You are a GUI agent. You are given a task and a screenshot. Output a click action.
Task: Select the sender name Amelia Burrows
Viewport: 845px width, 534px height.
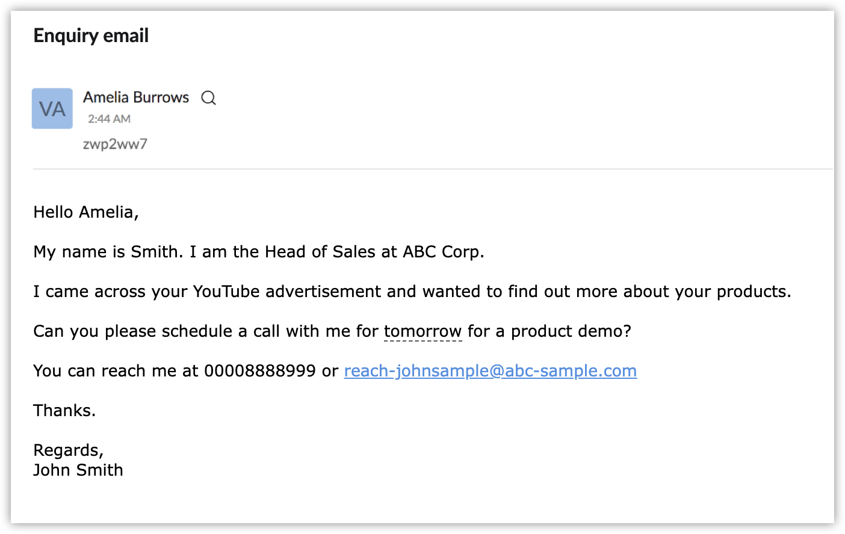tap(136, 97)
